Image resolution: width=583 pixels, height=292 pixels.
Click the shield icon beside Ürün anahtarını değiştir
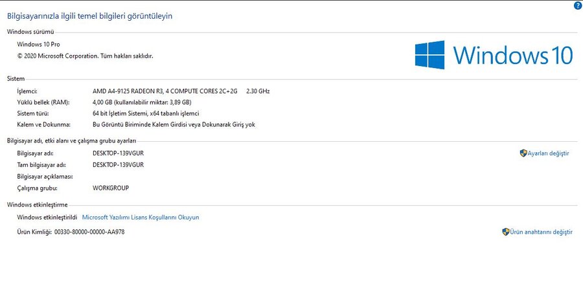pyautogui.click(x=506, y=232)
